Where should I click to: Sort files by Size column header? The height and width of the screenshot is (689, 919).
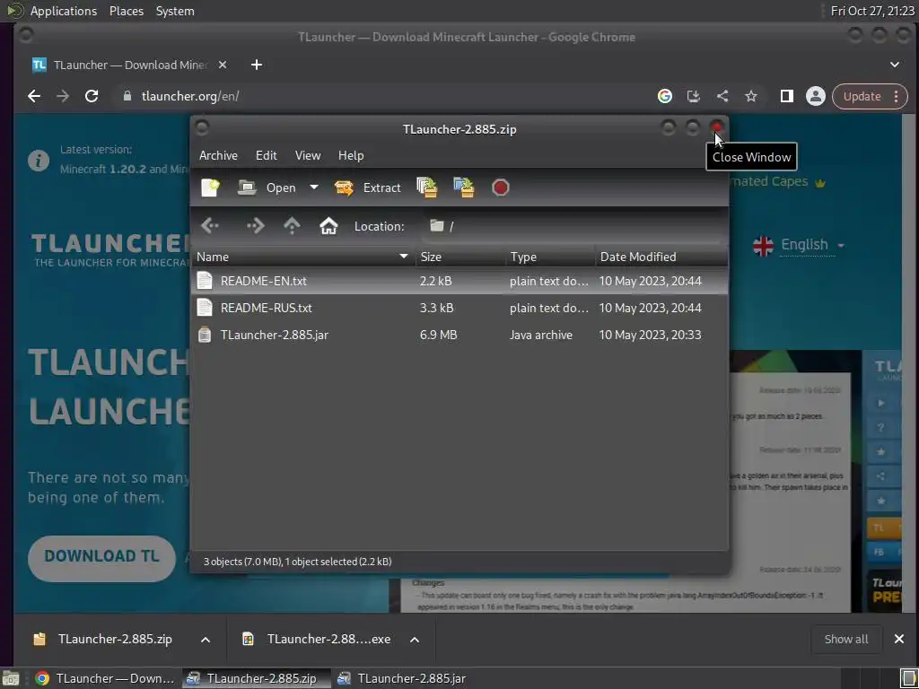tap(460, 257)
